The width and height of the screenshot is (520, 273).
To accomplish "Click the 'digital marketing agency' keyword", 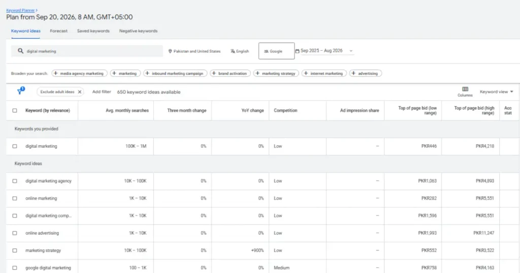I will [x=48, y=181].
